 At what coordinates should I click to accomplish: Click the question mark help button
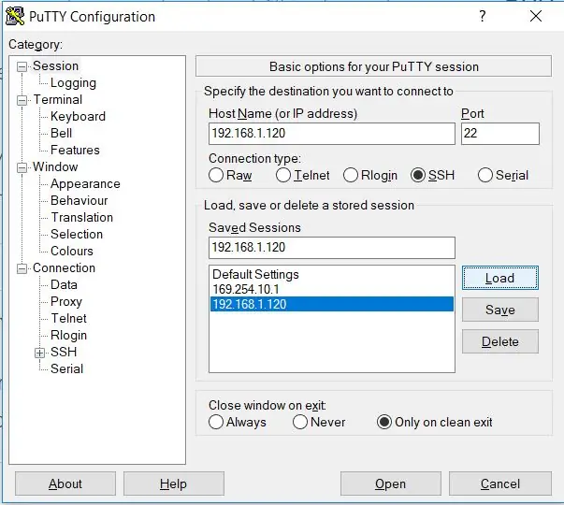click(483, 16)
